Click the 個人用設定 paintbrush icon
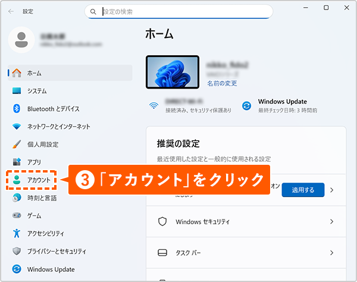 tap(17, 145)
